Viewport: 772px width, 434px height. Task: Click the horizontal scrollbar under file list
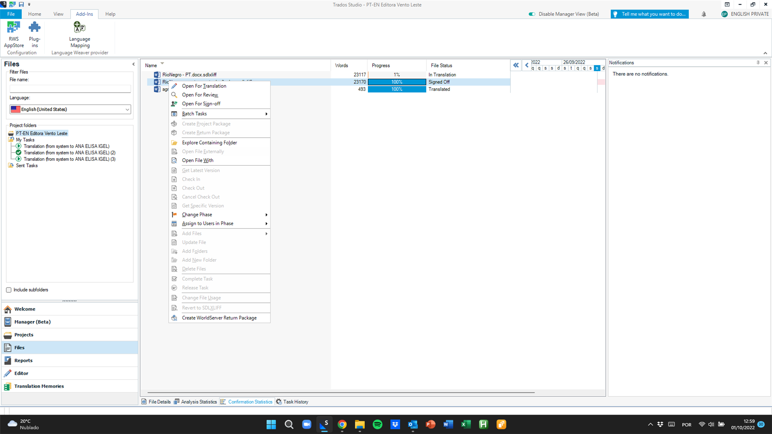[x=341, y=392]
